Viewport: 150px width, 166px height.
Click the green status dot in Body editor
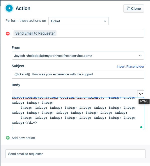141,127
